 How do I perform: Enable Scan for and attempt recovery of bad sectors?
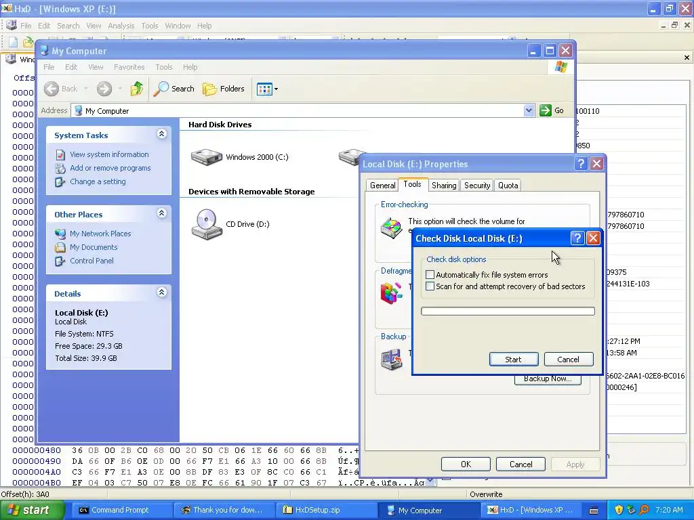coord(430,286)
